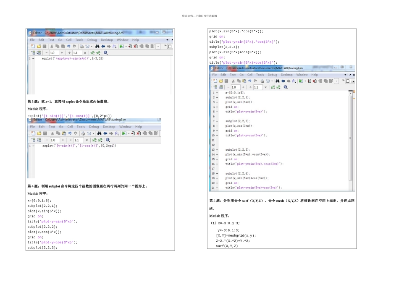The height and width of the screenshot is (282, 399).
Task: Click the Undo arrow in the tuxing4.m toolbar
Action: click(249, 81)
